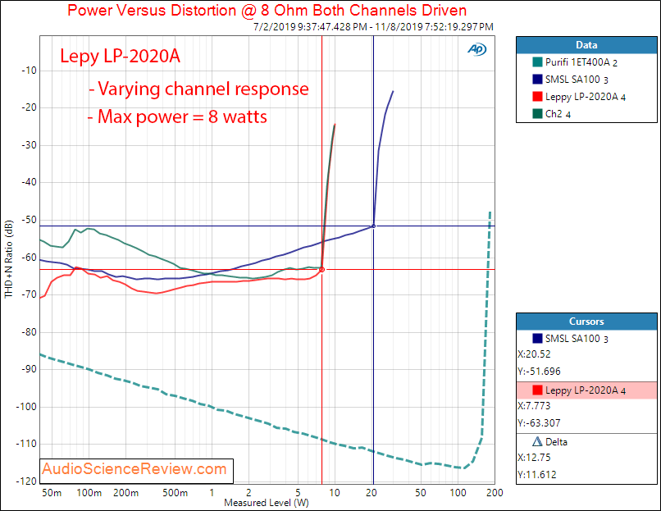This screenshot has height=511, width=661.
Task: Click the Delta triangle icon in Cursors panel
Action: [x=537, y=441]
